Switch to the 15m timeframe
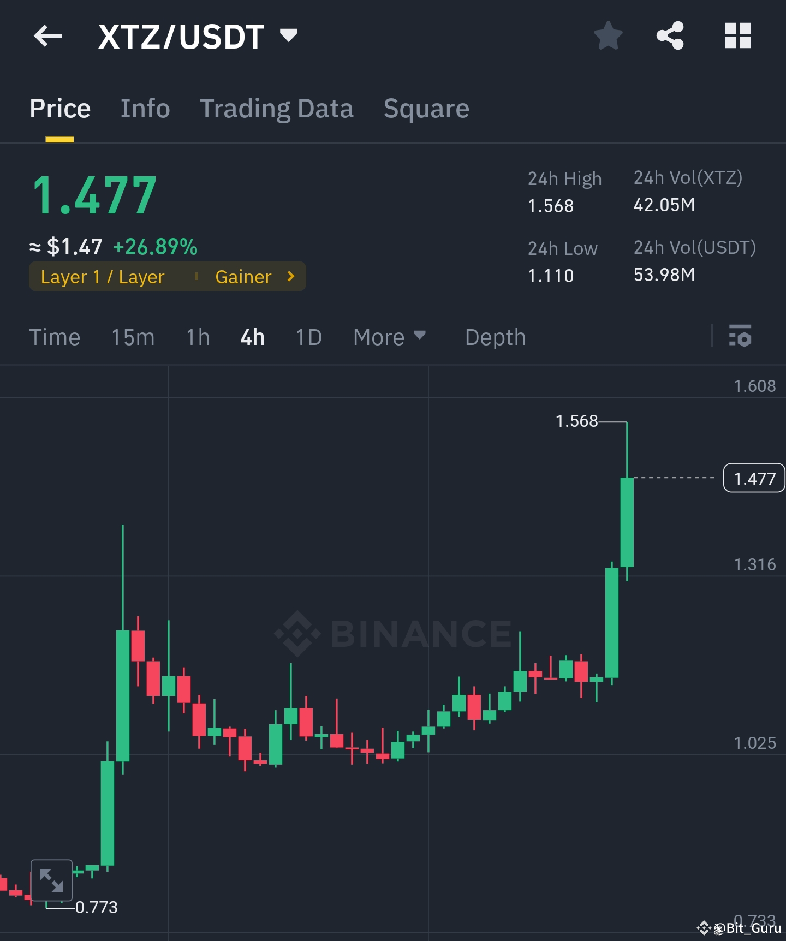 [x=133, y=337]
